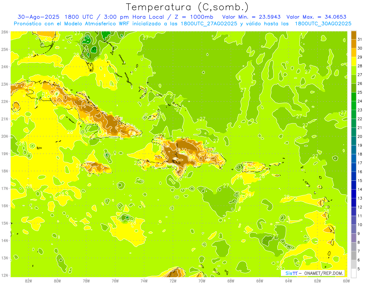368x285 pixels.
Task: Click the legend swatch between 27 and 28
Action: 354,70
